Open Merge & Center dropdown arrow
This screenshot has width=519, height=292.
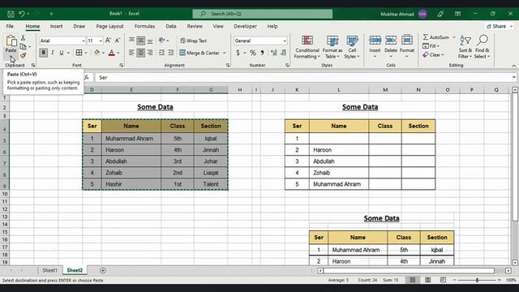(225, 53)
